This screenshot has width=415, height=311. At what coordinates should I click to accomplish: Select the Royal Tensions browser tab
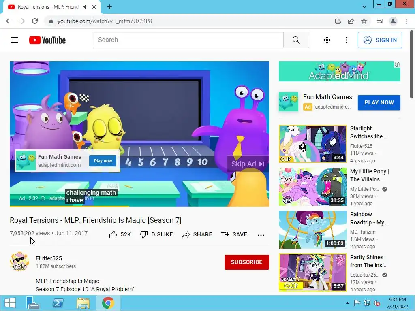pyautogui.click(x=48, y=7)
